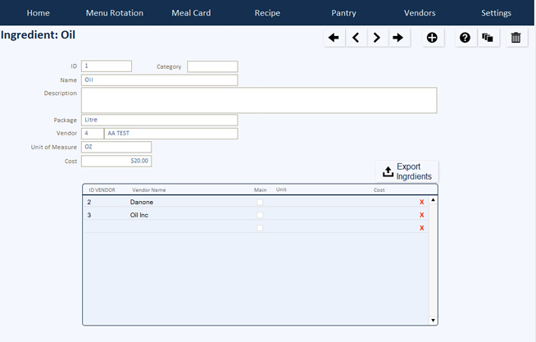
Task: Jump to the last ingredient record
Action: [398, 38]
